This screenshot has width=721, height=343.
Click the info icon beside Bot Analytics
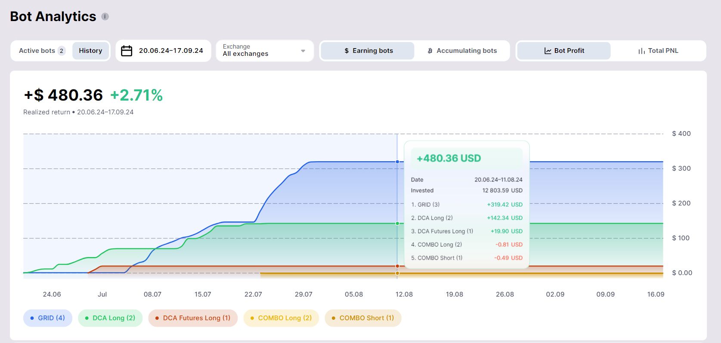click(x=105, y=16)
